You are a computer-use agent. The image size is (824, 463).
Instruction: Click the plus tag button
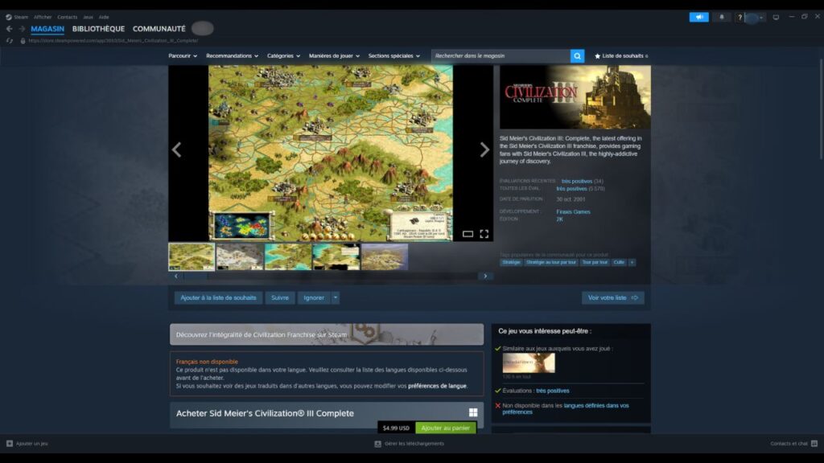click(632, 262)
